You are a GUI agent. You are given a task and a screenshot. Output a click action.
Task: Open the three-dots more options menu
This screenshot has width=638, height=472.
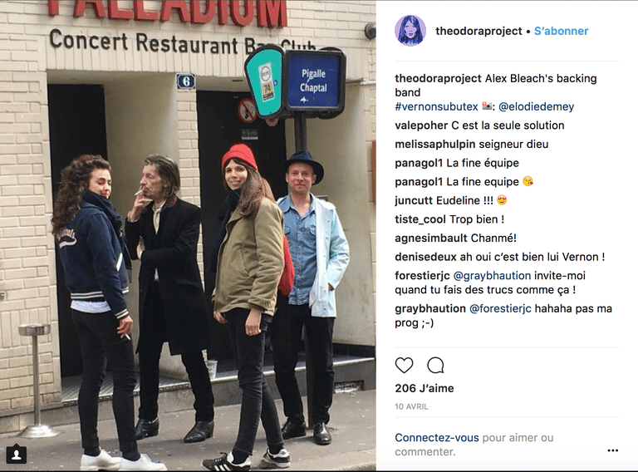(x=613, y=450)
